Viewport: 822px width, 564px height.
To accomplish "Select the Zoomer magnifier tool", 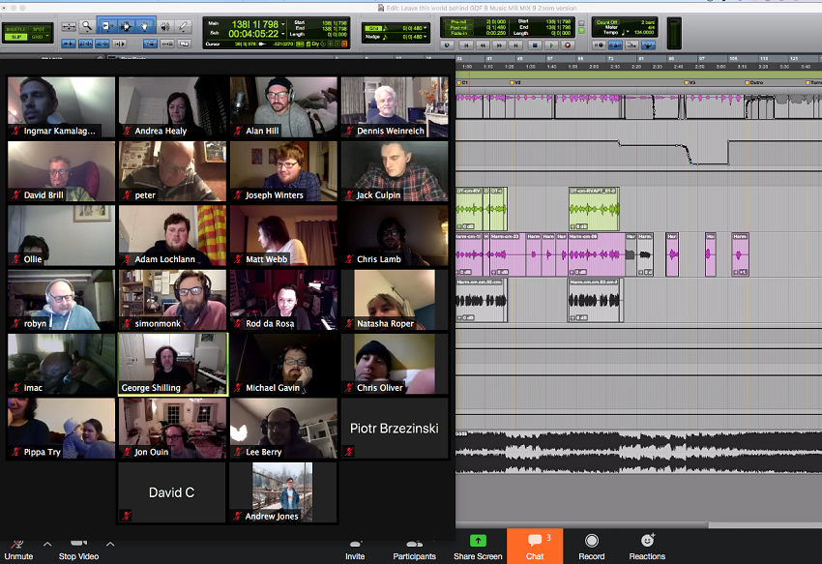I will (86, 26).
